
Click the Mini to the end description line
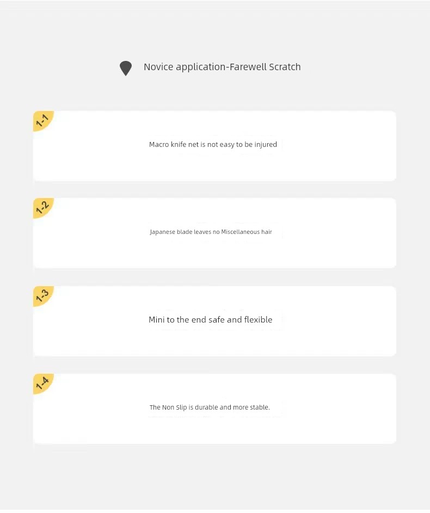pos(211,320)
